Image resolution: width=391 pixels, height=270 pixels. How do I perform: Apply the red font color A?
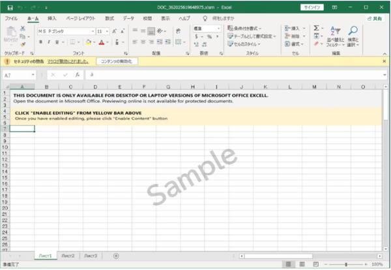102,42
